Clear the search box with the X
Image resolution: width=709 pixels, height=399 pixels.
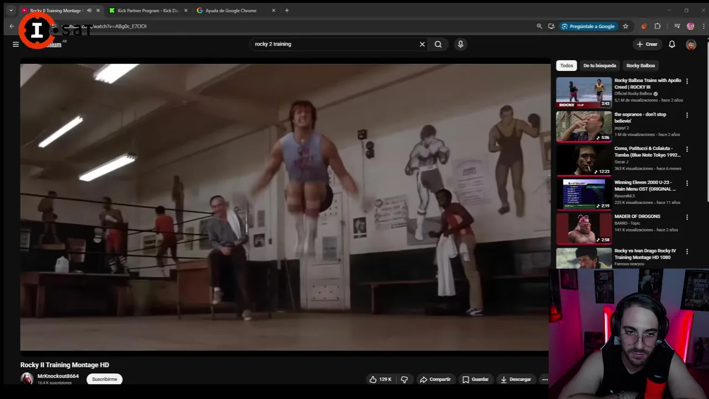422,44
